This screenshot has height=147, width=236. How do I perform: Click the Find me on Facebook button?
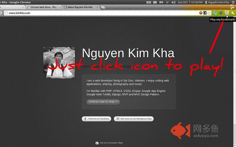[x=97, y=119]
